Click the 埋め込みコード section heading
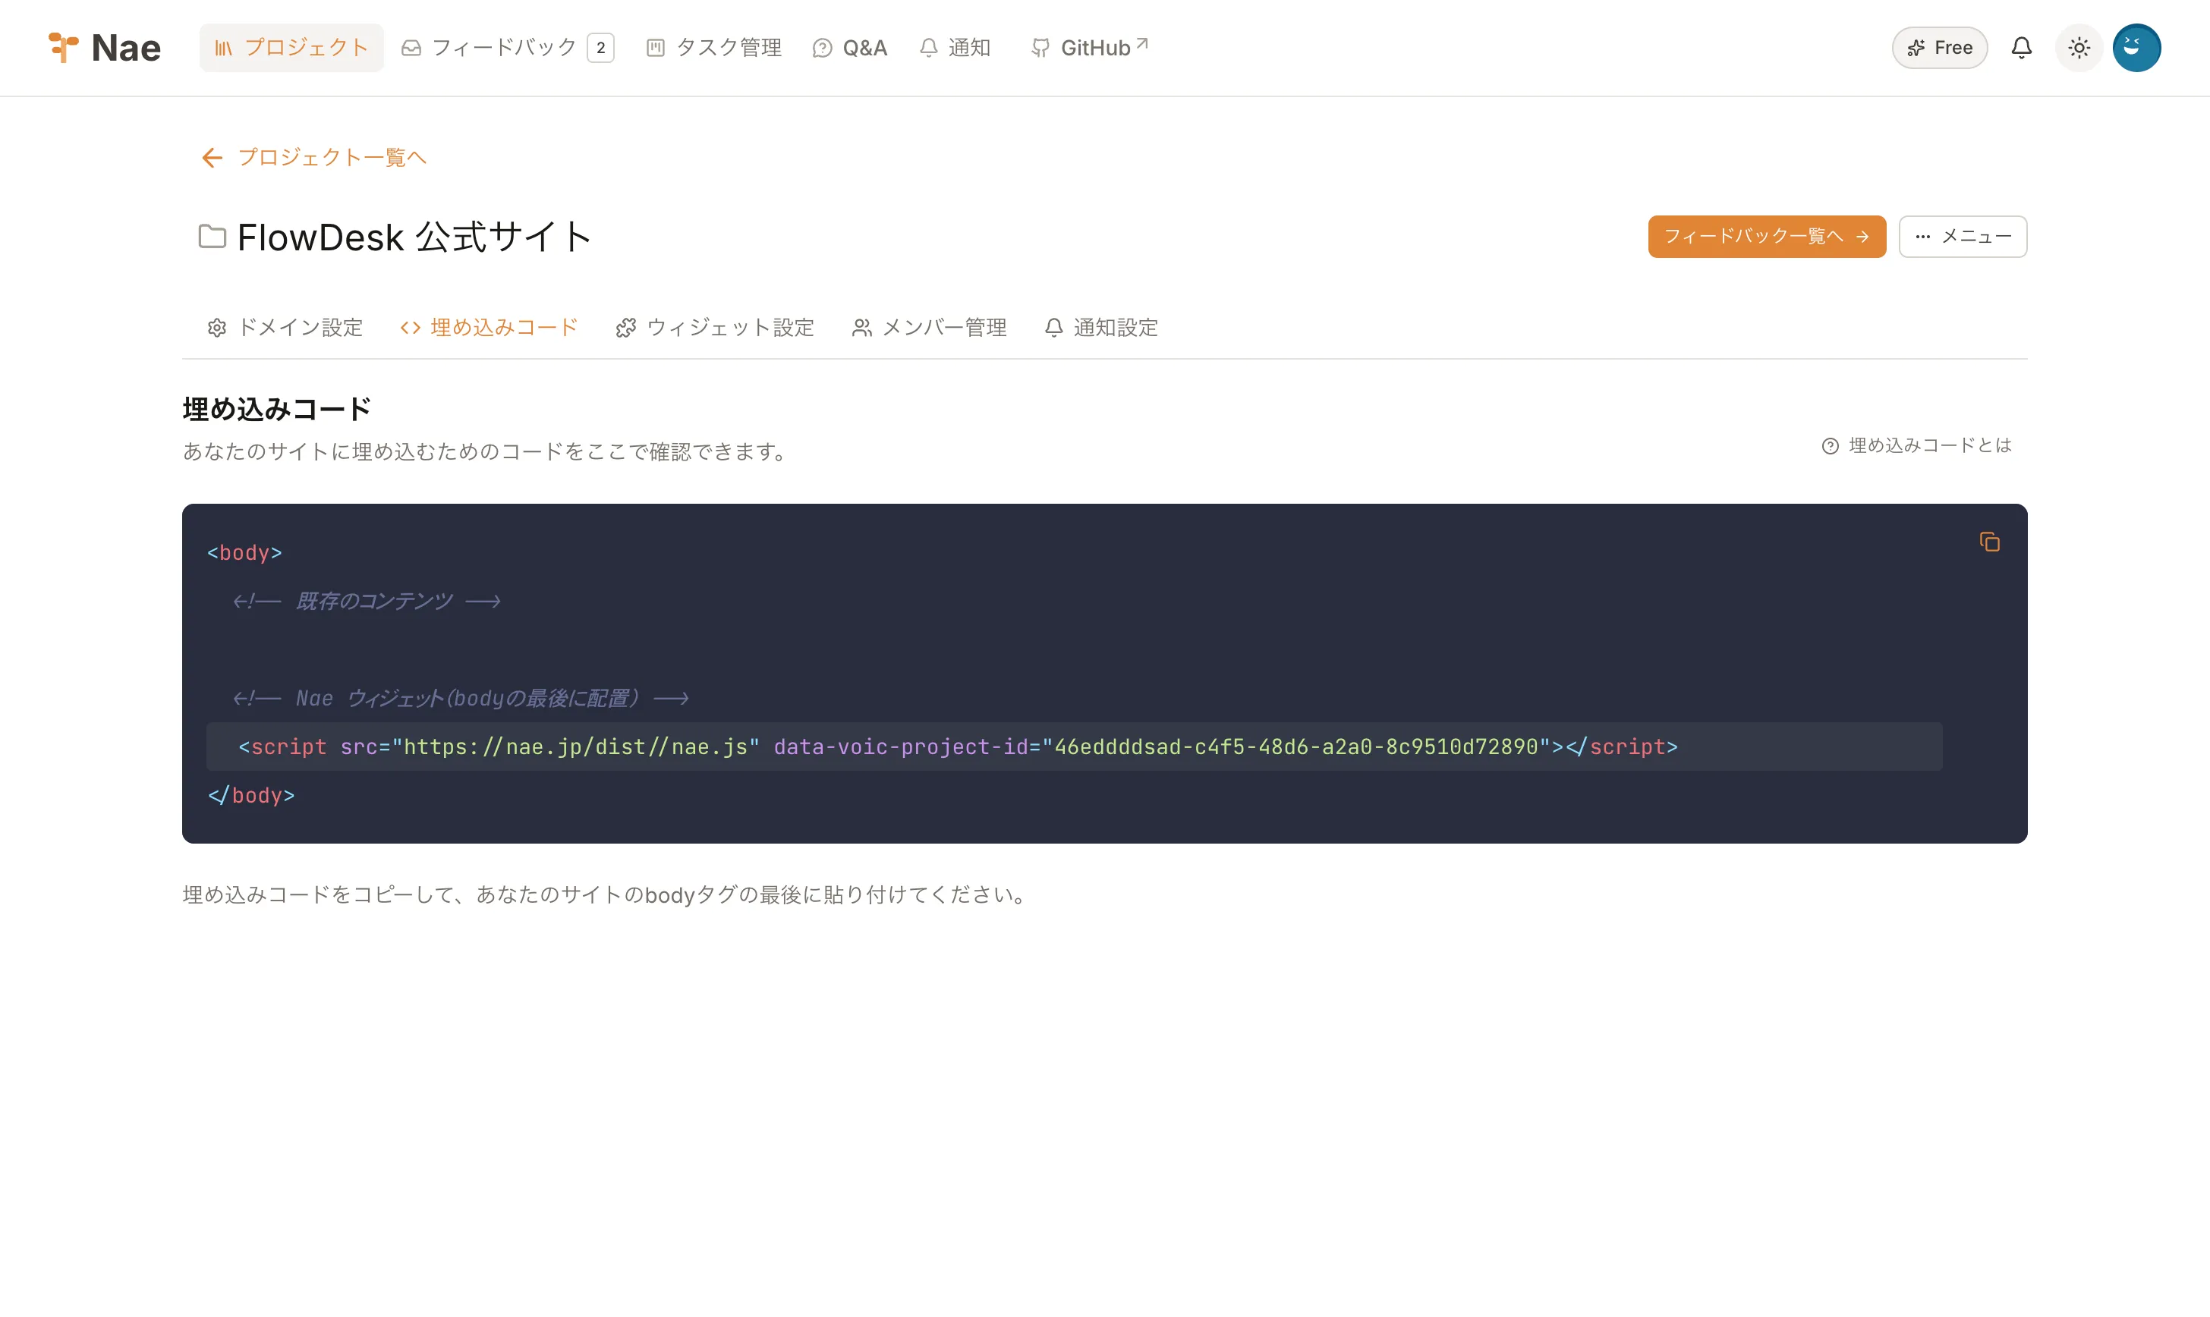 (x=277, y=409)
